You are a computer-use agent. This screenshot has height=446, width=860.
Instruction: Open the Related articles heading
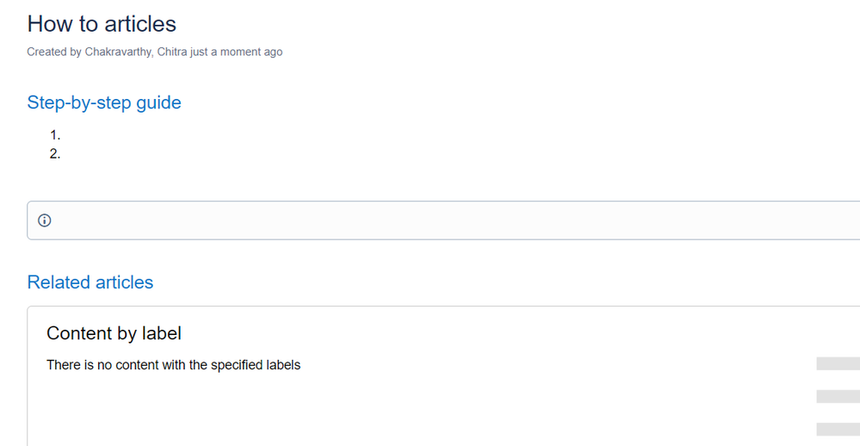90,282
